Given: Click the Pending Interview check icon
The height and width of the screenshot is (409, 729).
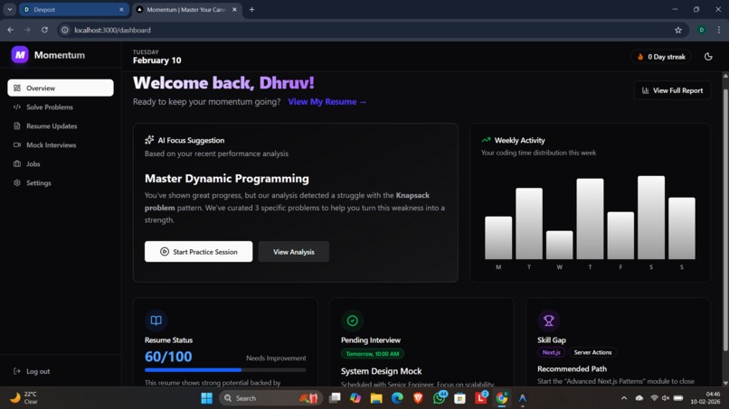Looking at the screenshot, I should 353,321.
